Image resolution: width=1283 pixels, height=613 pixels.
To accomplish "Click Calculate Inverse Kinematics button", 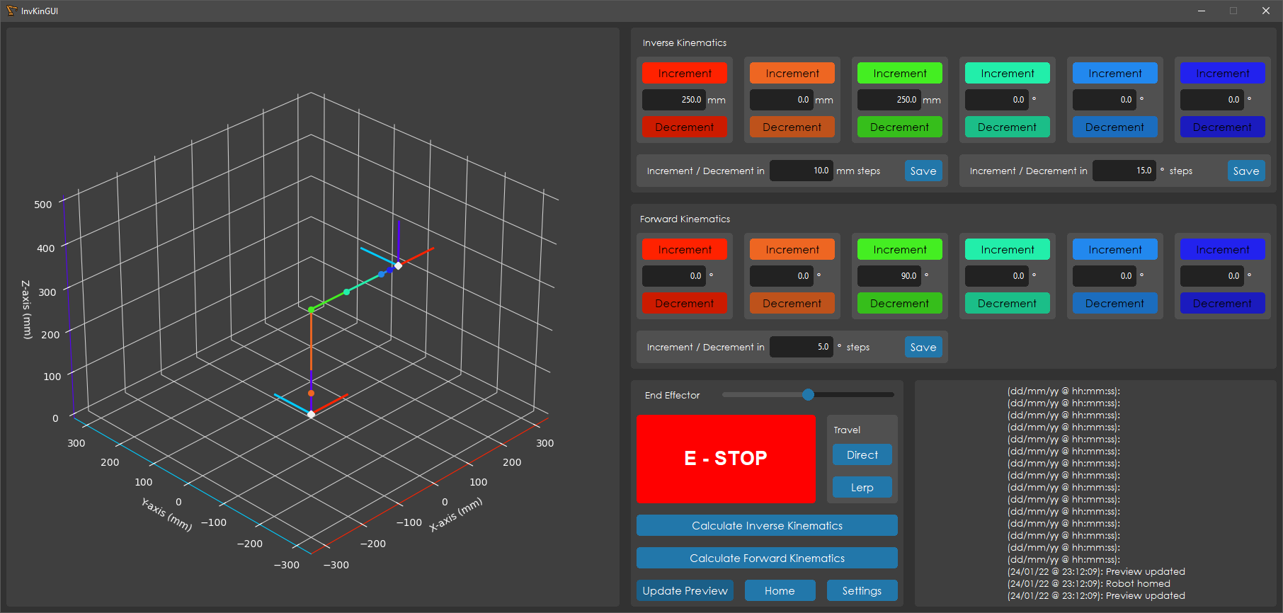I will (767, 526).
